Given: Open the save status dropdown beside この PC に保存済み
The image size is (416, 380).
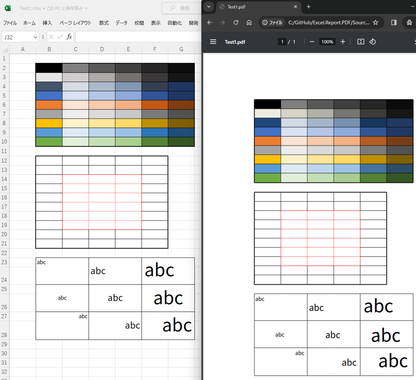Looking at the screenshot, I should point(86,8).
